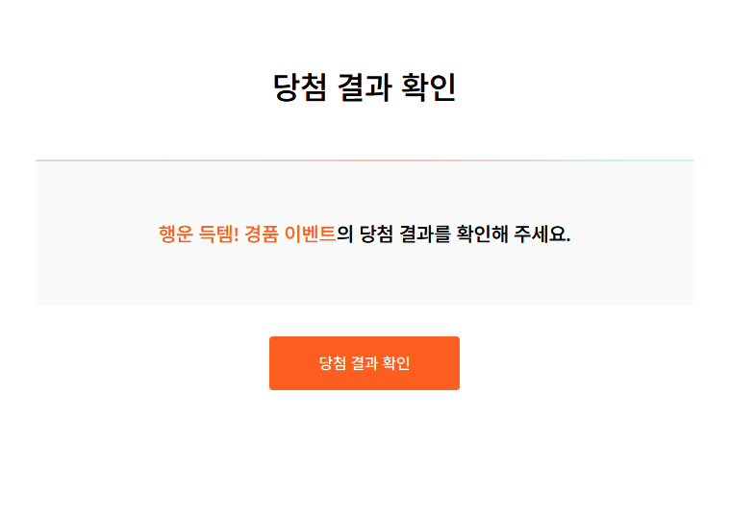Click the white 당첨 text on the orange button

pos(333,363)
